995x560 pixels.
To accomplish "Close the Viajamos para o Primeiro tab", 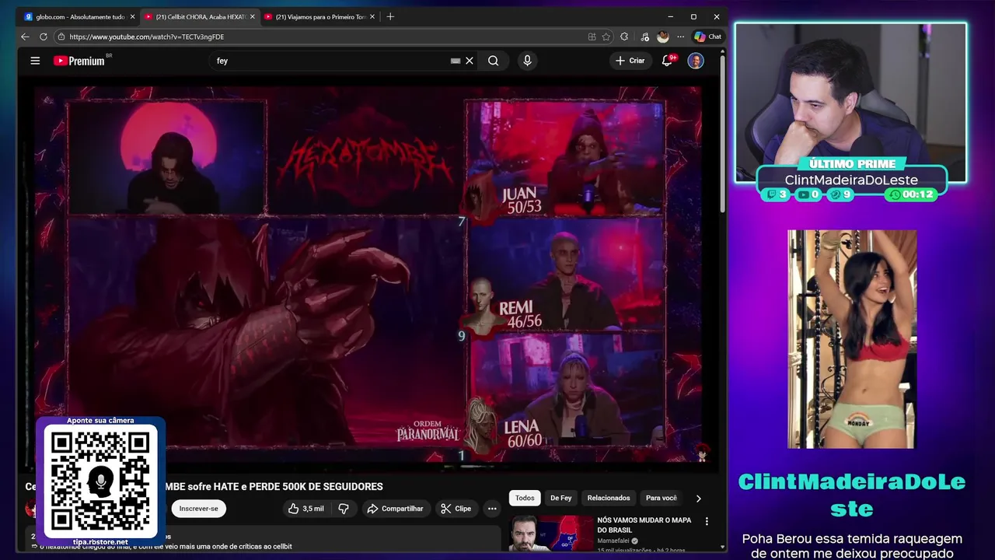I will [x=372, y=16].
